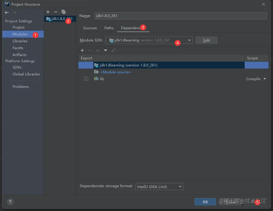Click the edit dependency pencil icon

113,50
